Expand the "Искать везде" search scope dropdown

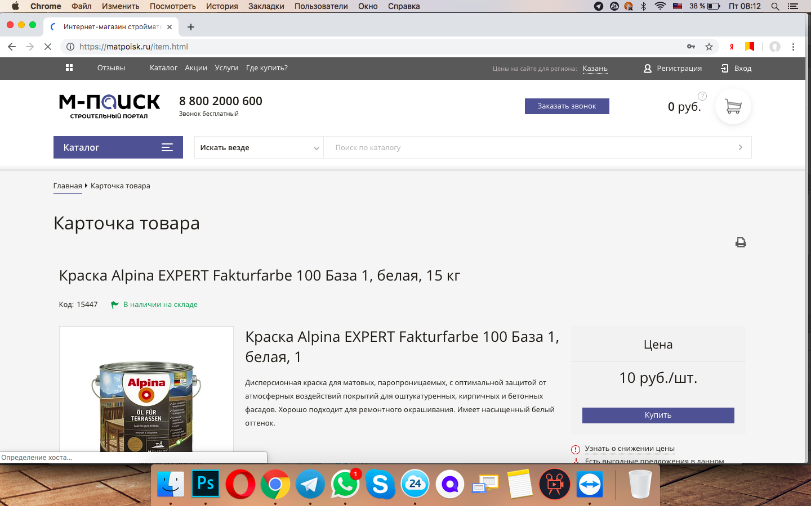pos(259,148)
